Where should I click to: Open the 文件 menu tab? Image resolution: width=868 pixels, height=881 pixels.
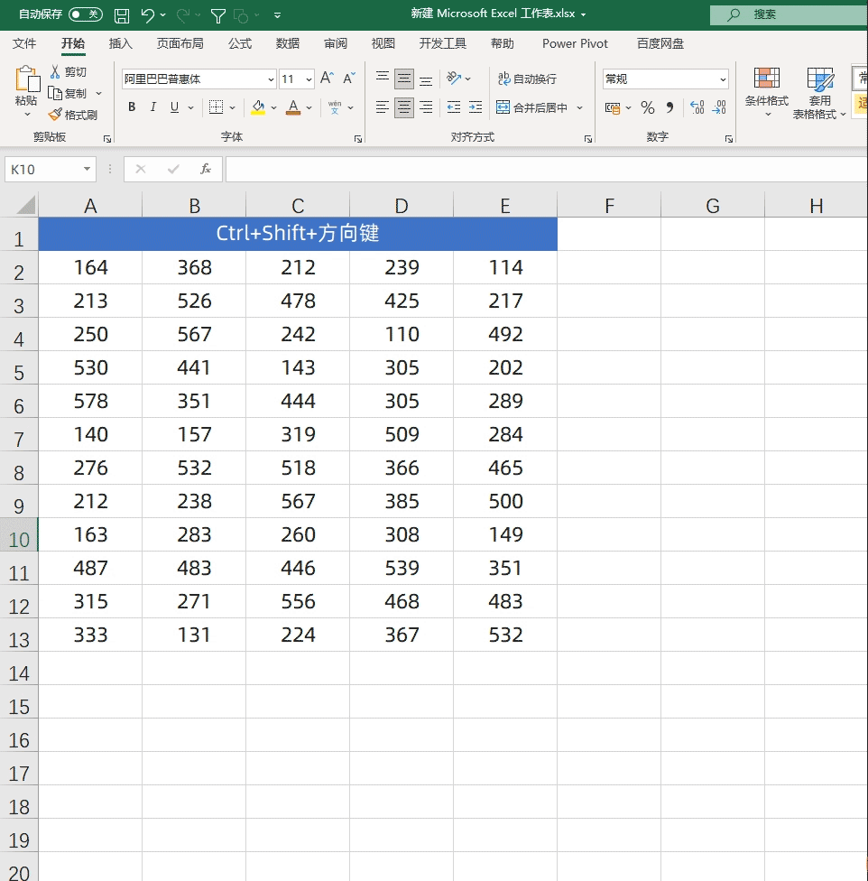[24, 43]
